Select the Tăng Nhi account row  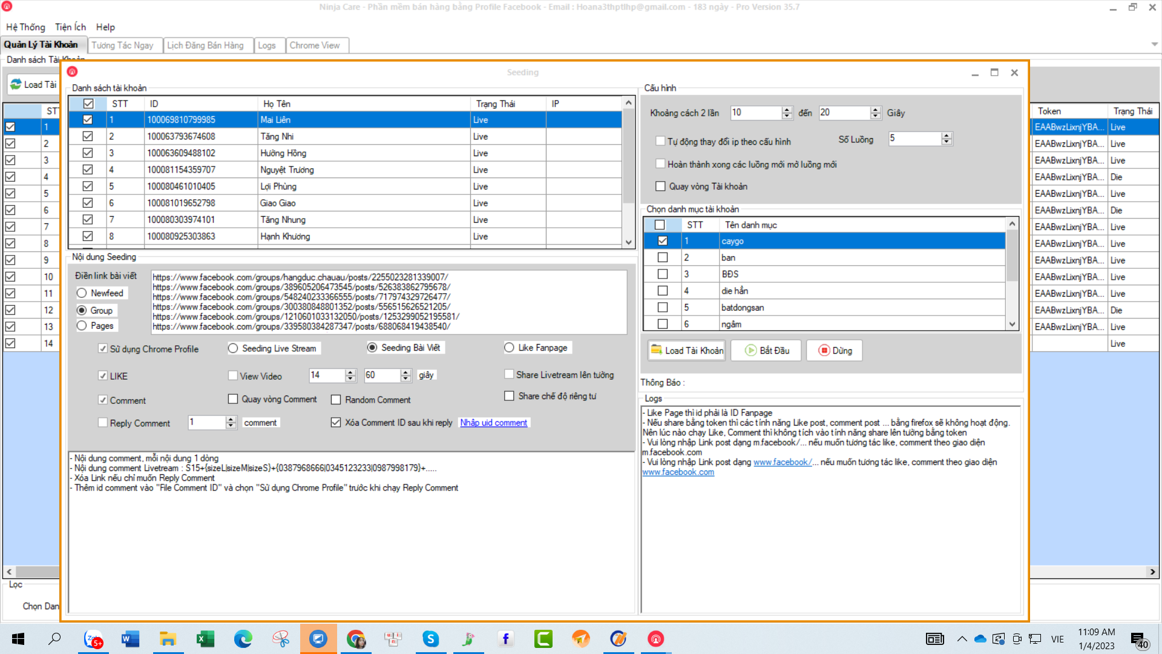point(345,136)
